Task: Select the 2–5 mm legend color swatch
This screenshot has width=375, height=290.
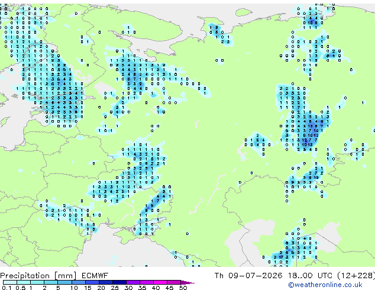Action: click(51, 282)
